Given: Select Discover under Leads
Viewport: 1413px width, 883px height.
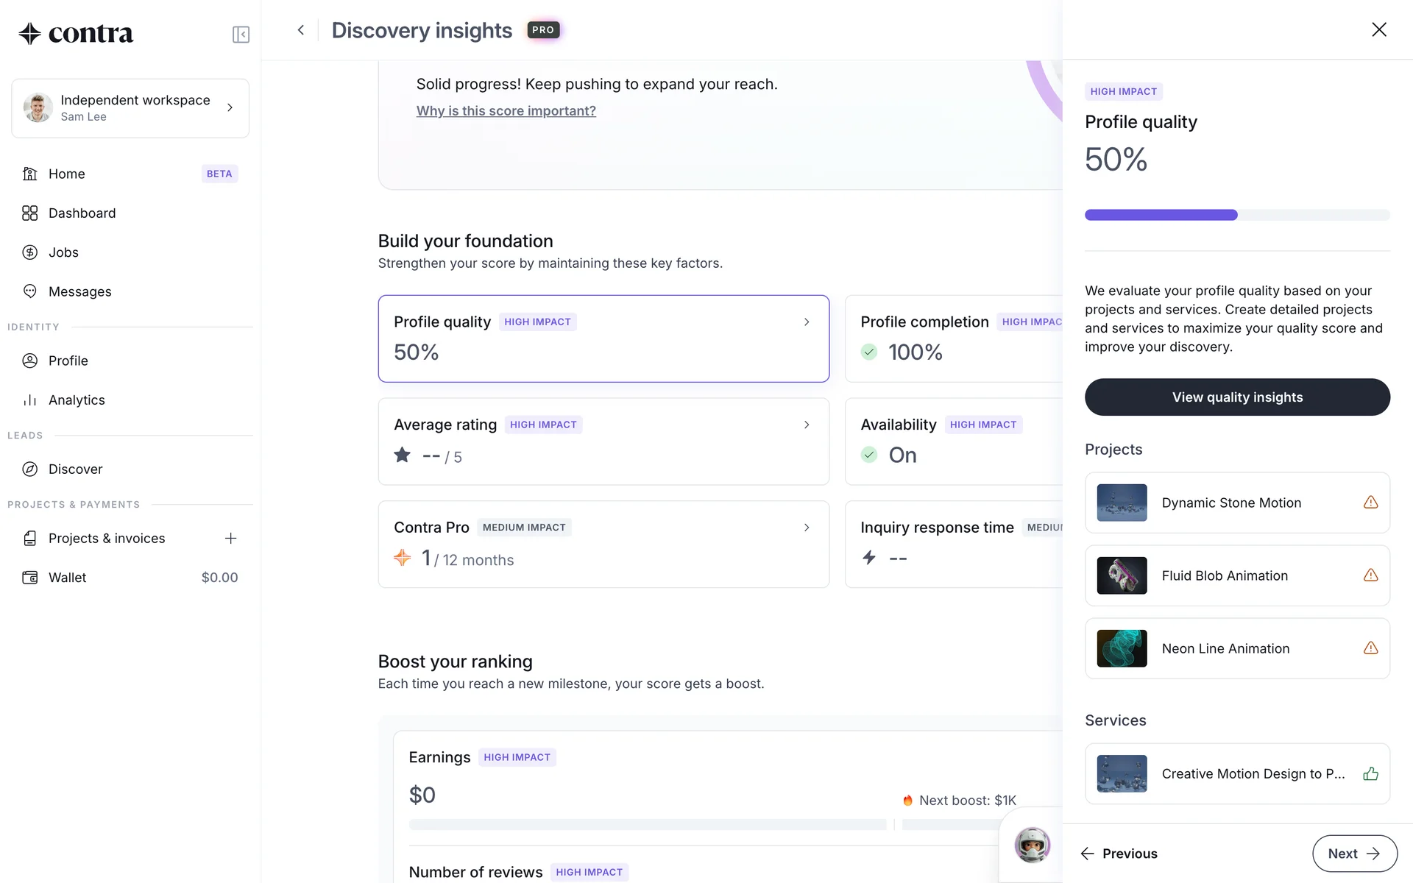Looking at the screenshot, I should coord(75,469).
